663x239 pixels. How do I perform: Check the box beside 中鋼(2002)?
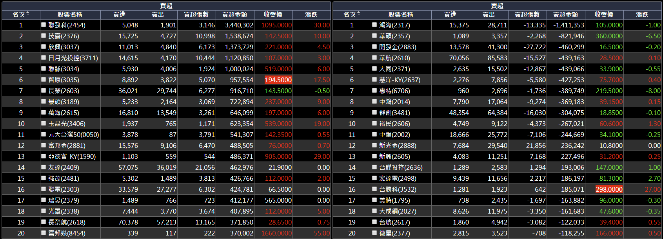click(x=374, y=134)
